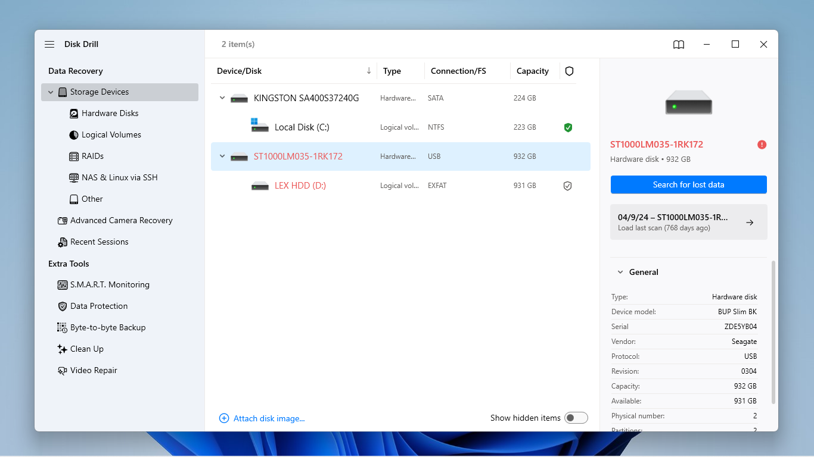Open Data Protection tool
Image resolution: width=814 pixels, height=457 pixels.
click(x=99, y=306)
